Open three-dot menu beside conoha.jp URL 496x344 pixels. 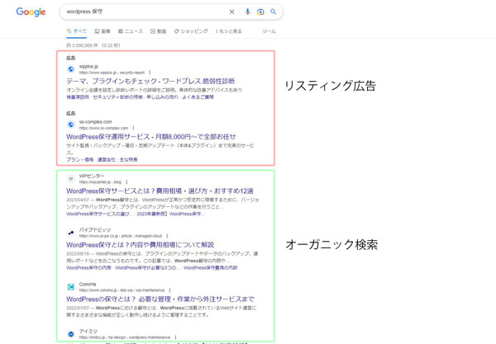169,290
